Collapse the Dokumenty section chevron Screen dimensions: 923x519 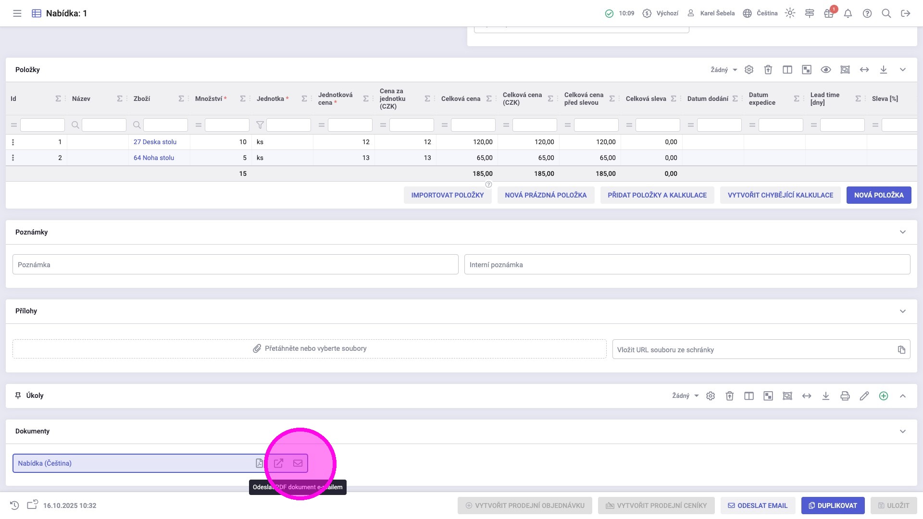903,431
